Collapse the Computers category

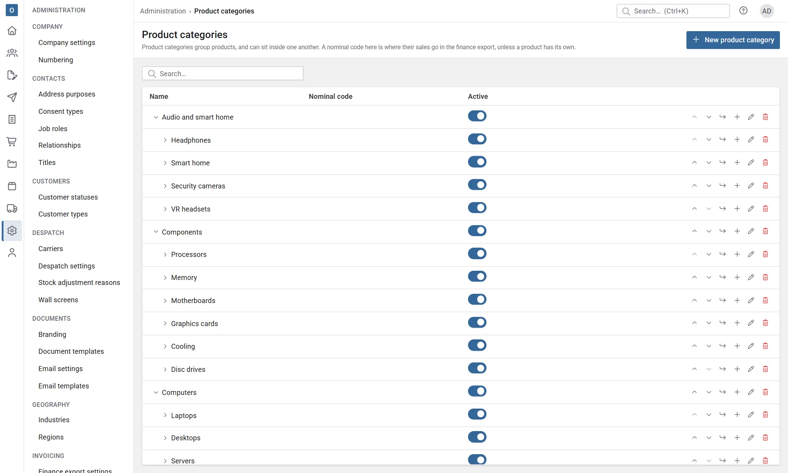156,393
